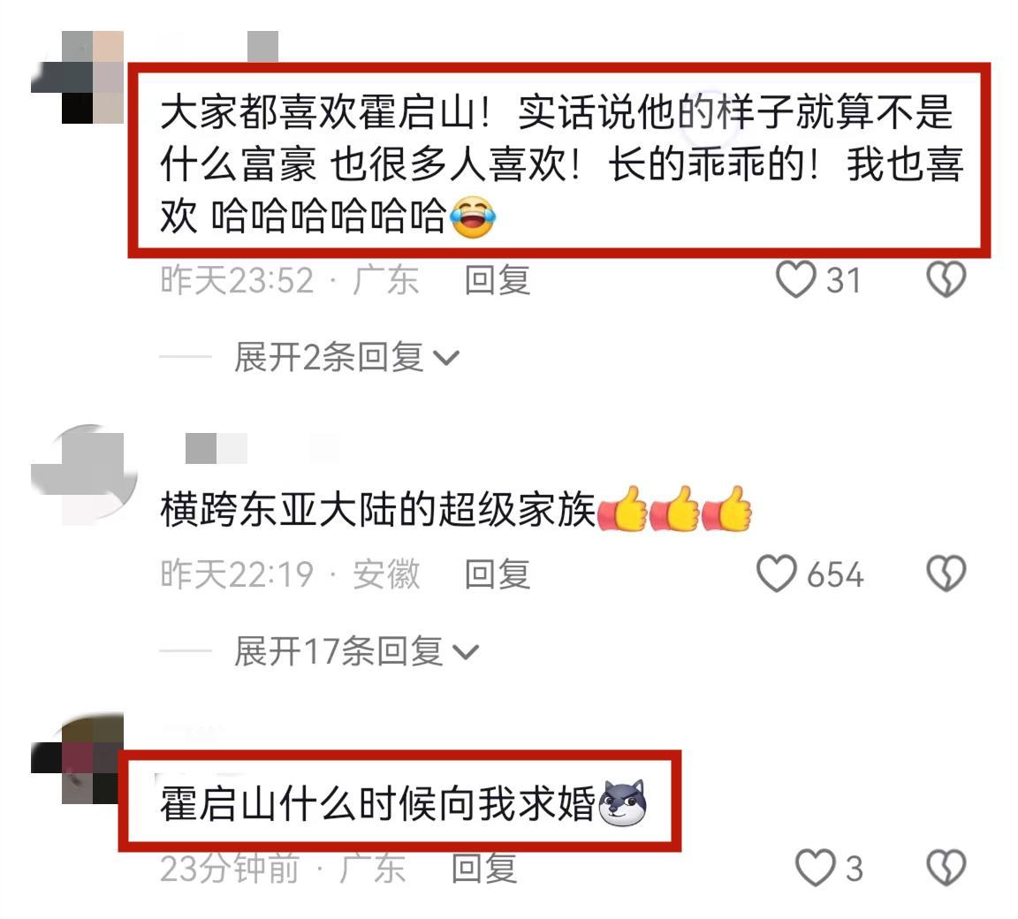Screen dimensions: 1018x919
Task: Tap the husky dog emoji in third comment
Action: pyautogui.click(x=623, y=803)
